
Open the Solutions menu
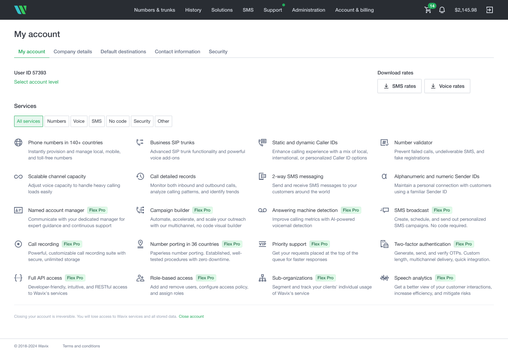coord(222,10)
